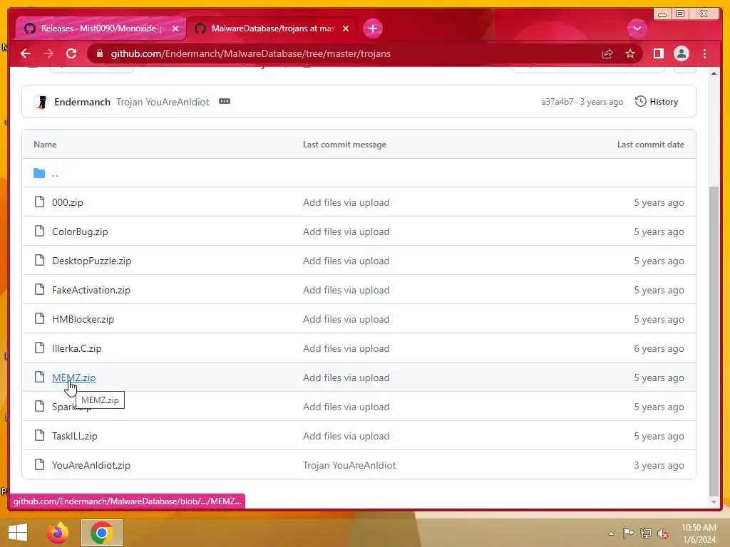Click the browser forward arrow
This screenshot has height=547, width=730.
click(x=48, y=53)
